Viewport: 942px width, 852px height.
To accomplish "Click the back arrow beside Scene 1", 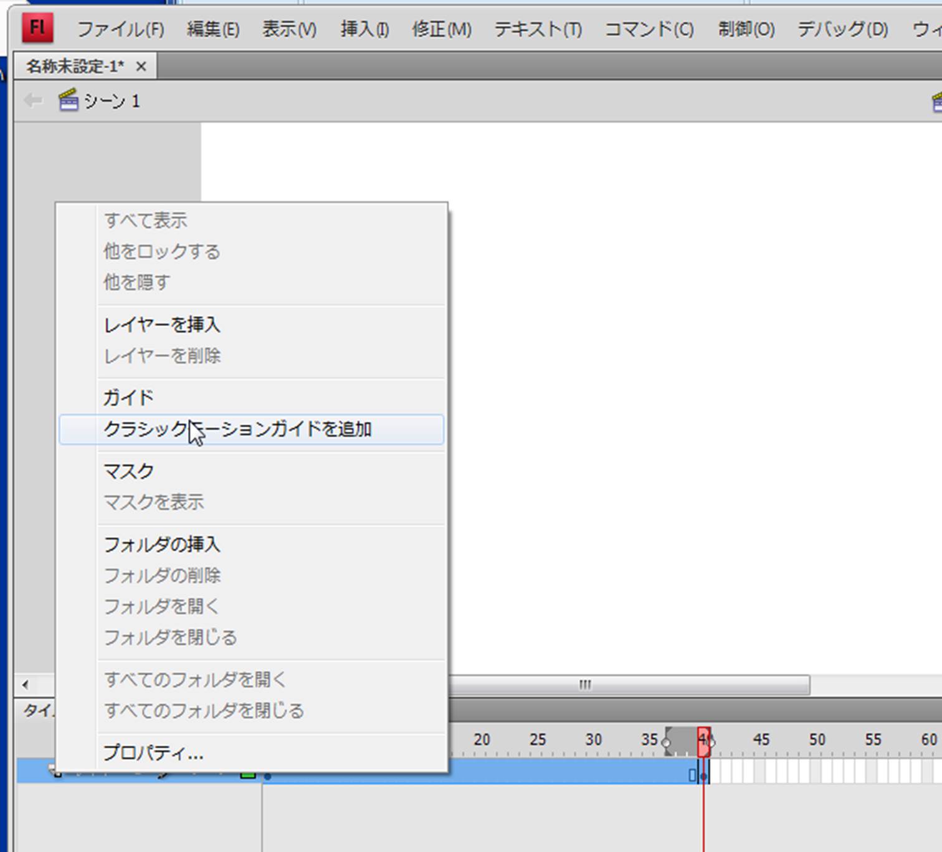I will point(32,100).
